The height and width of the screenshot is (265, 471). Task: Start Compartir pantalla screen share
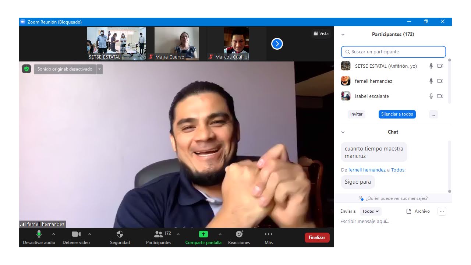(x=203, y=238)
